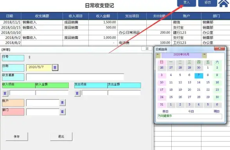Click the 查 lookup under 收入项目
Viewport: 230px width, 150px height.
click(x=5, y=93)
